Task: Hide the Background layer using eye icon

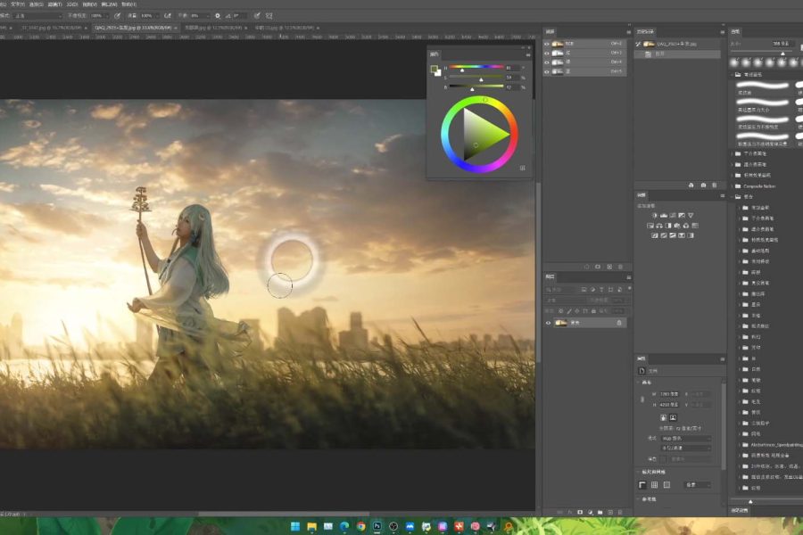Action: (x=548, y=323)
